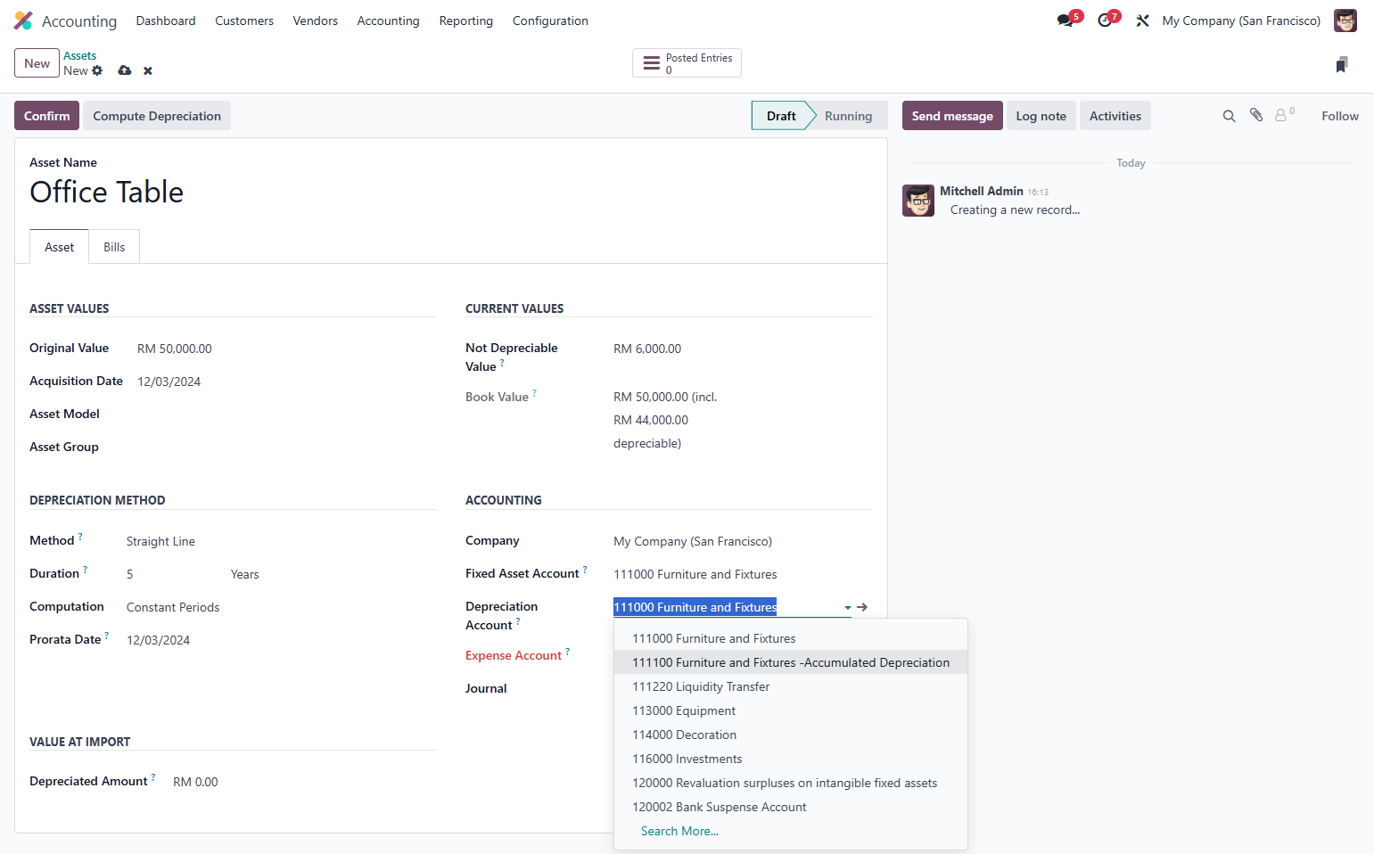Open the Configuration menu
The width and height of the screenshot is (1374, 854).
tap(550, 21)
